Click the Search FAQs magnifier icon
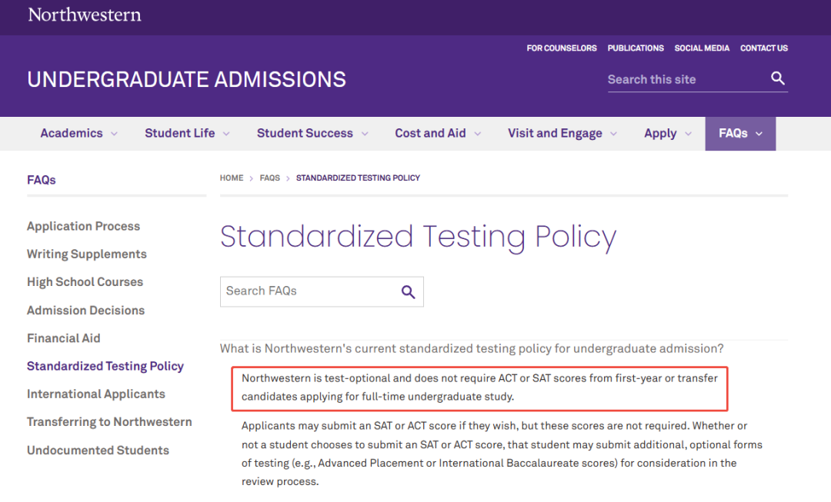Screen dimensions: 831x502 click(x=408, y=292)
